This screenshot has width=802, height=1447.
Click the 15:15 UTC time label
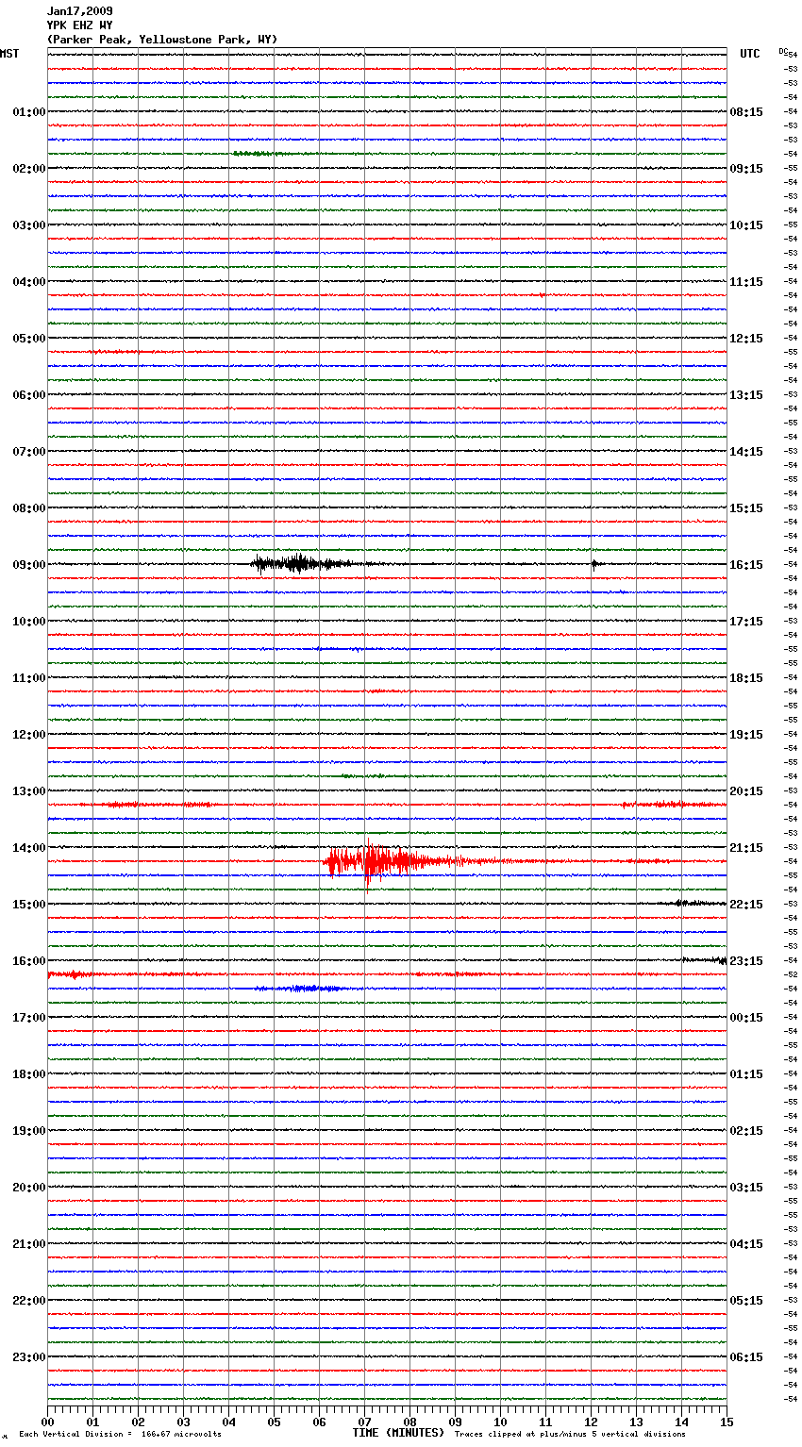click(x=746, y=508)
